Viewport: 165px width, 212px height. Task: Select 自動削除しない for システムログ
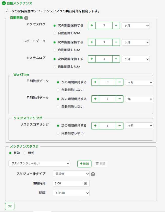[55, 67]
